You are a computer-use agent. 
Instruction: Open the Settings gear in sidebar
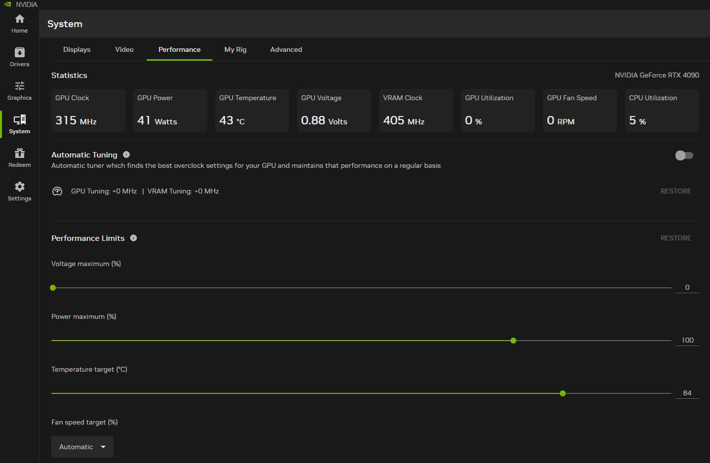pos(20,192)
